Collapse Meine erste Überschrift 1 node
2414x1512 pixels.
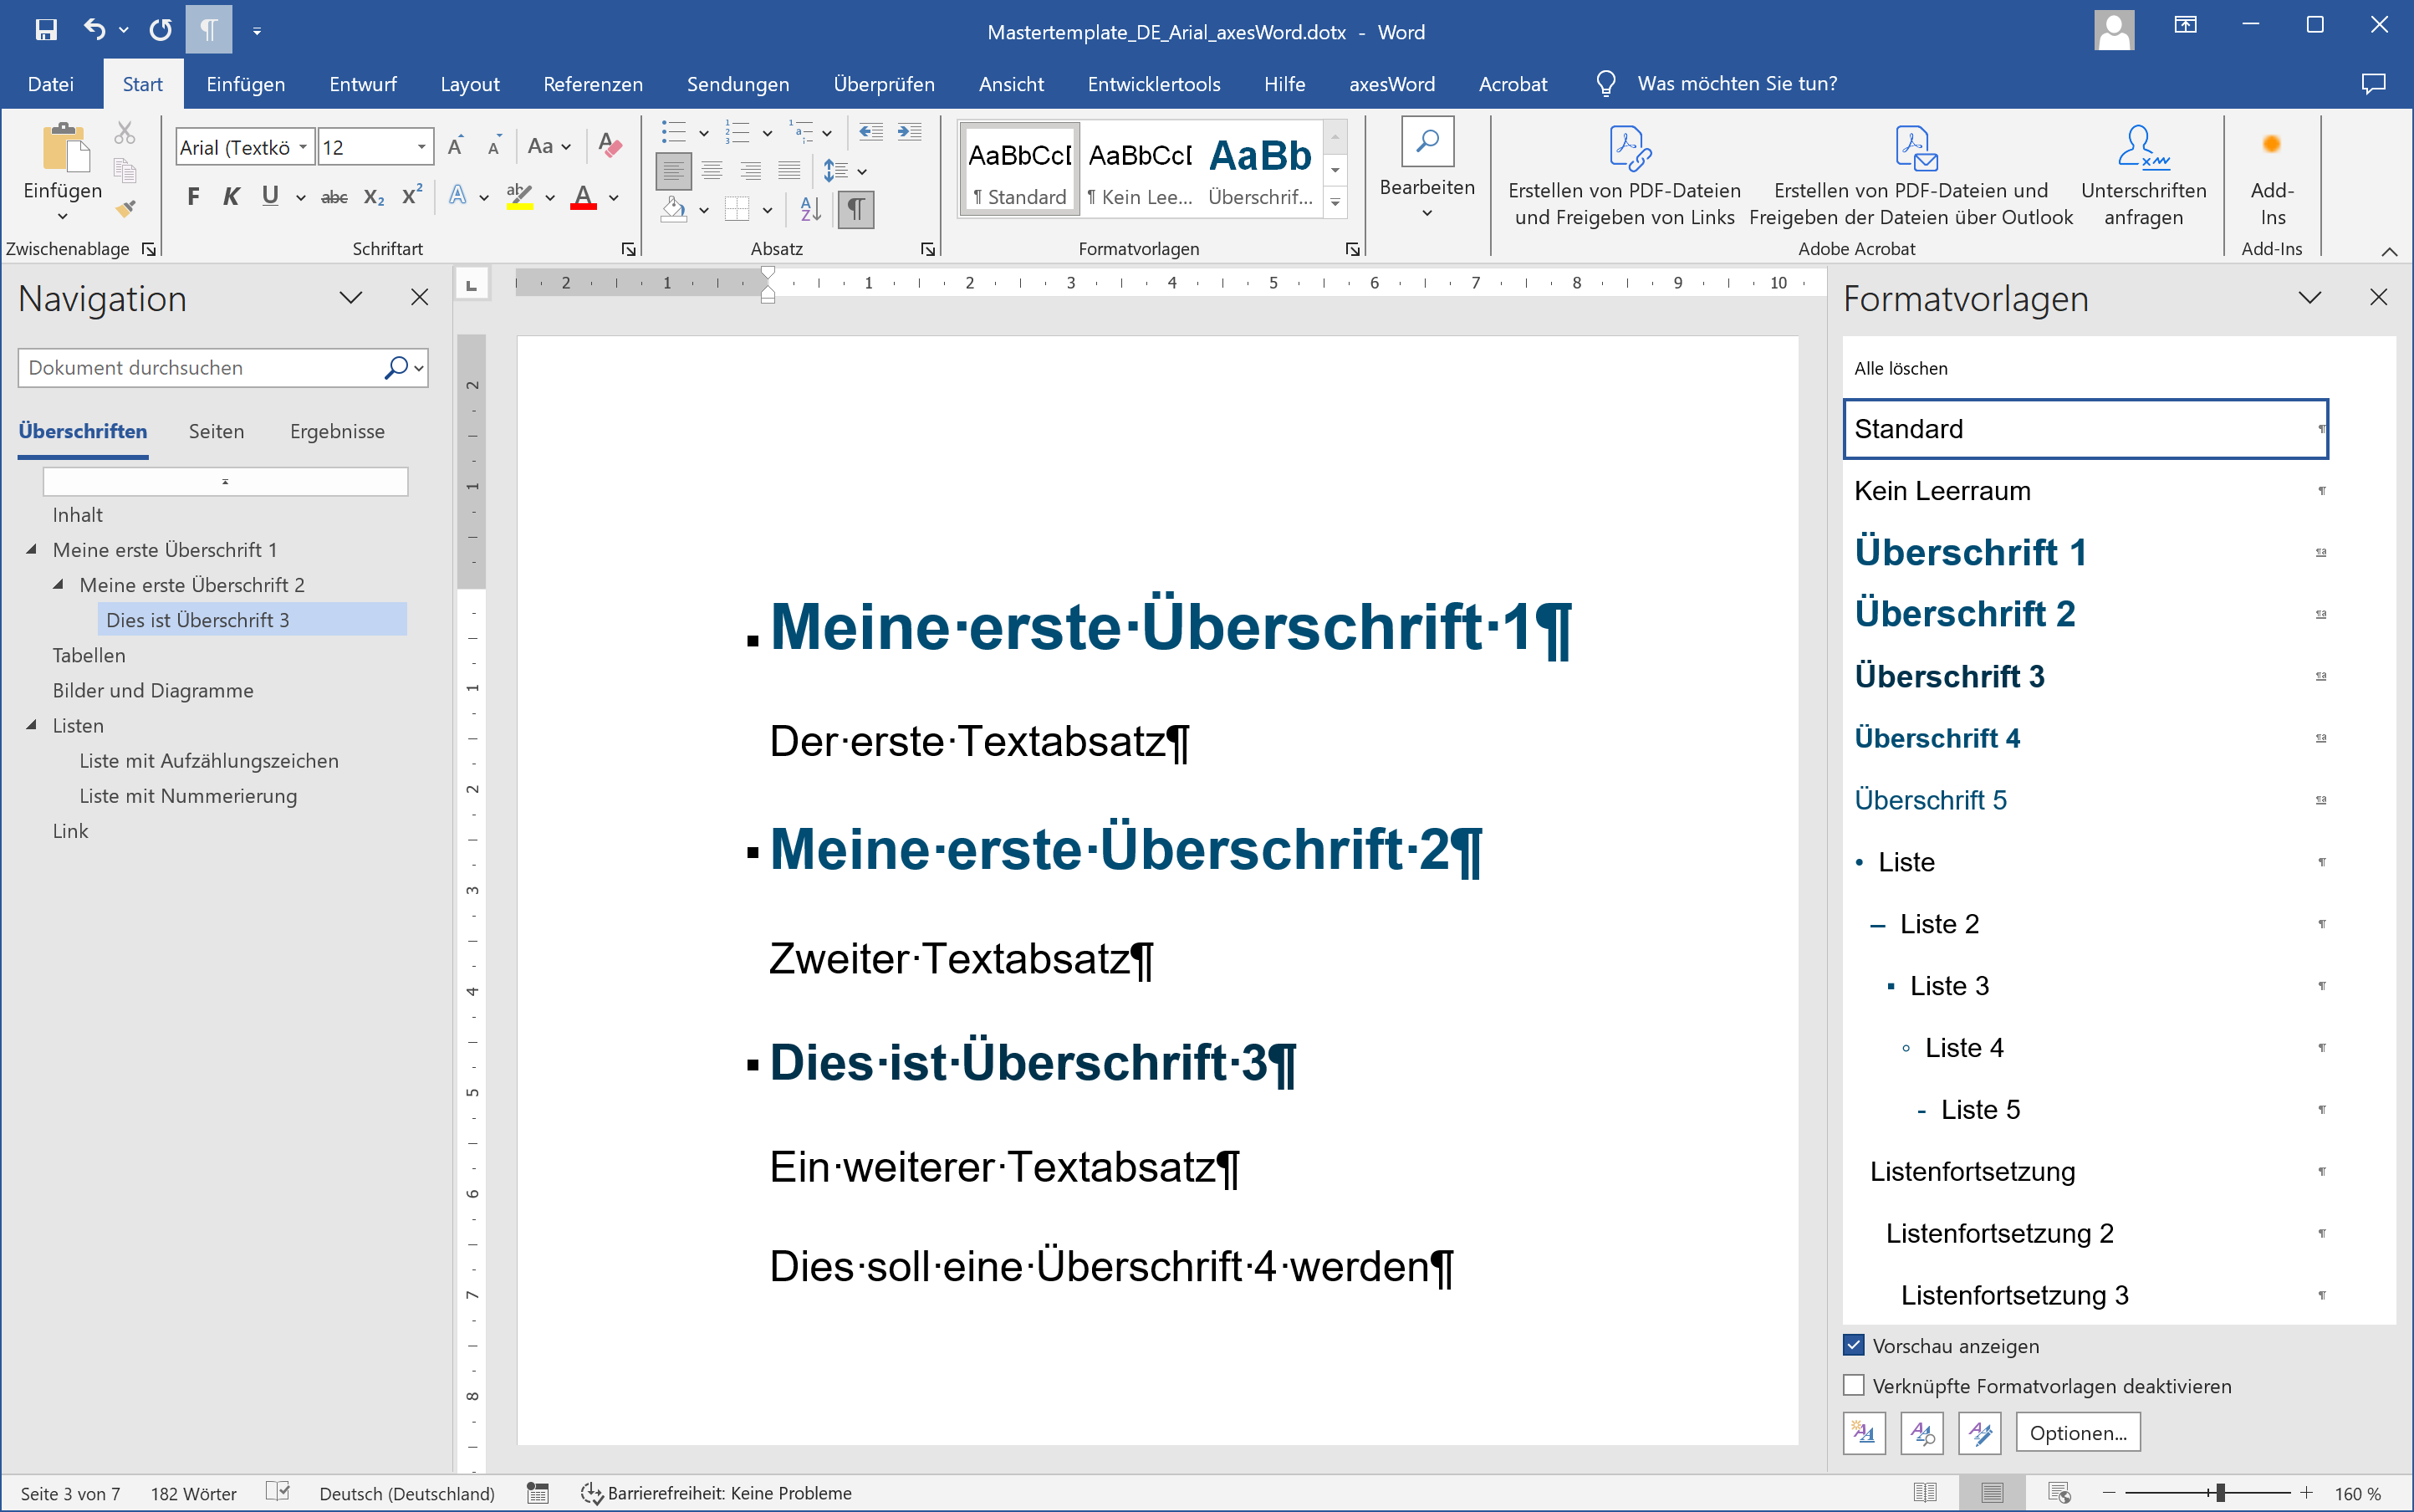(31, 549)
